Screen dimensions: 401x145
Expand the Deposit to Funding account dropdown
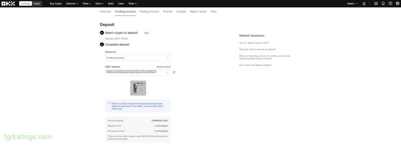[138, 58]
